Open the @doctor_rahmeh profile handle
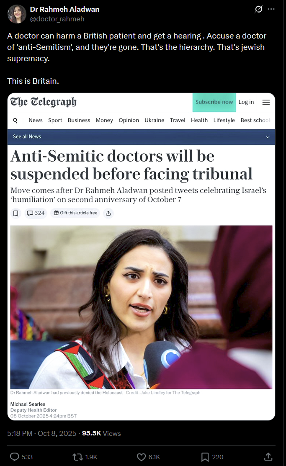Image resolution: width=286 pixels, height=466 pixels. click(57, 19)
